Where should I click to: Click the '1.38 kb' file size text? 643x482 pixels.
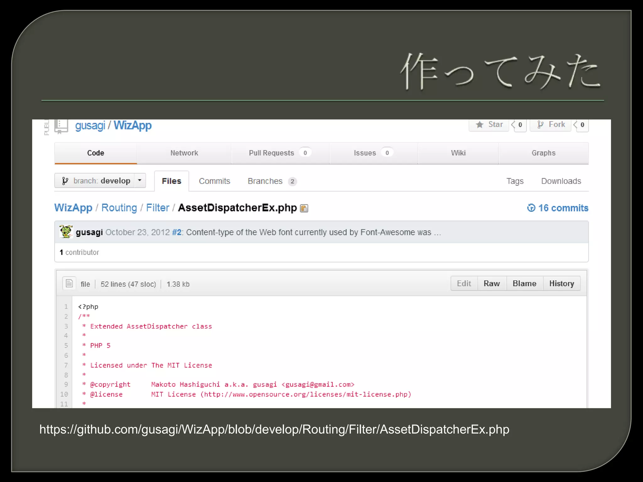[178, 284]
